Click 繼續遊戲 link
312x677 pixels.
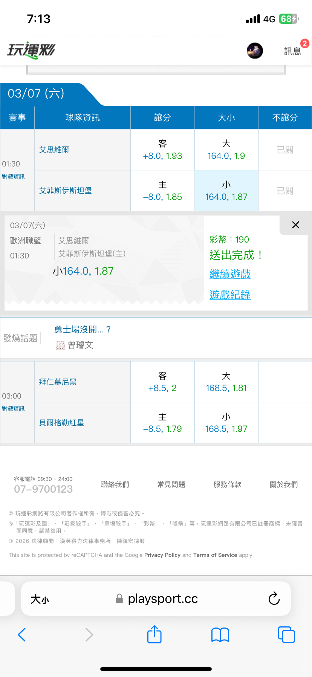(x=230, y=274)
